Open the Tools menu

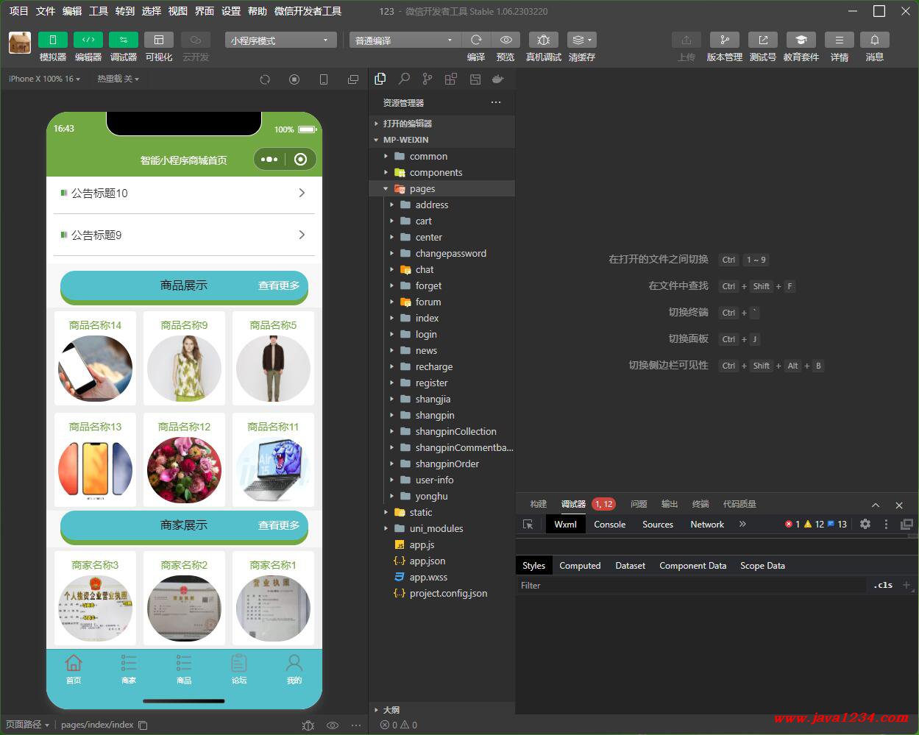(99, 11)
